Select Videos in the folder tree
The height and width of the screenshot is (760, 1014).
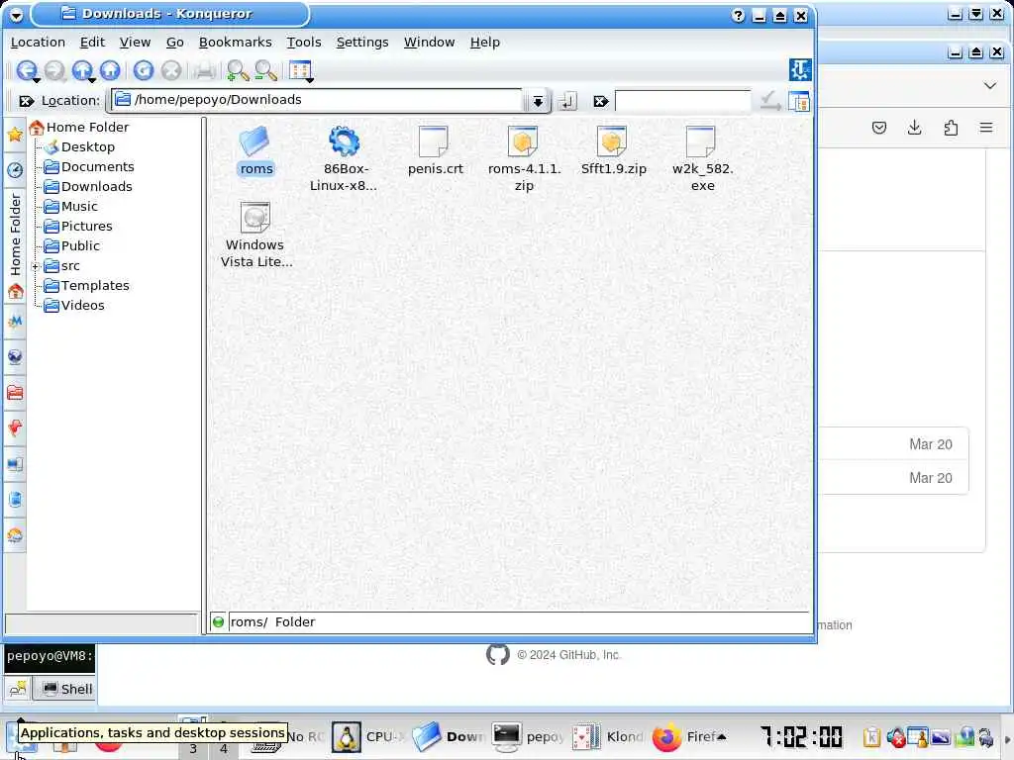[73, 306]
